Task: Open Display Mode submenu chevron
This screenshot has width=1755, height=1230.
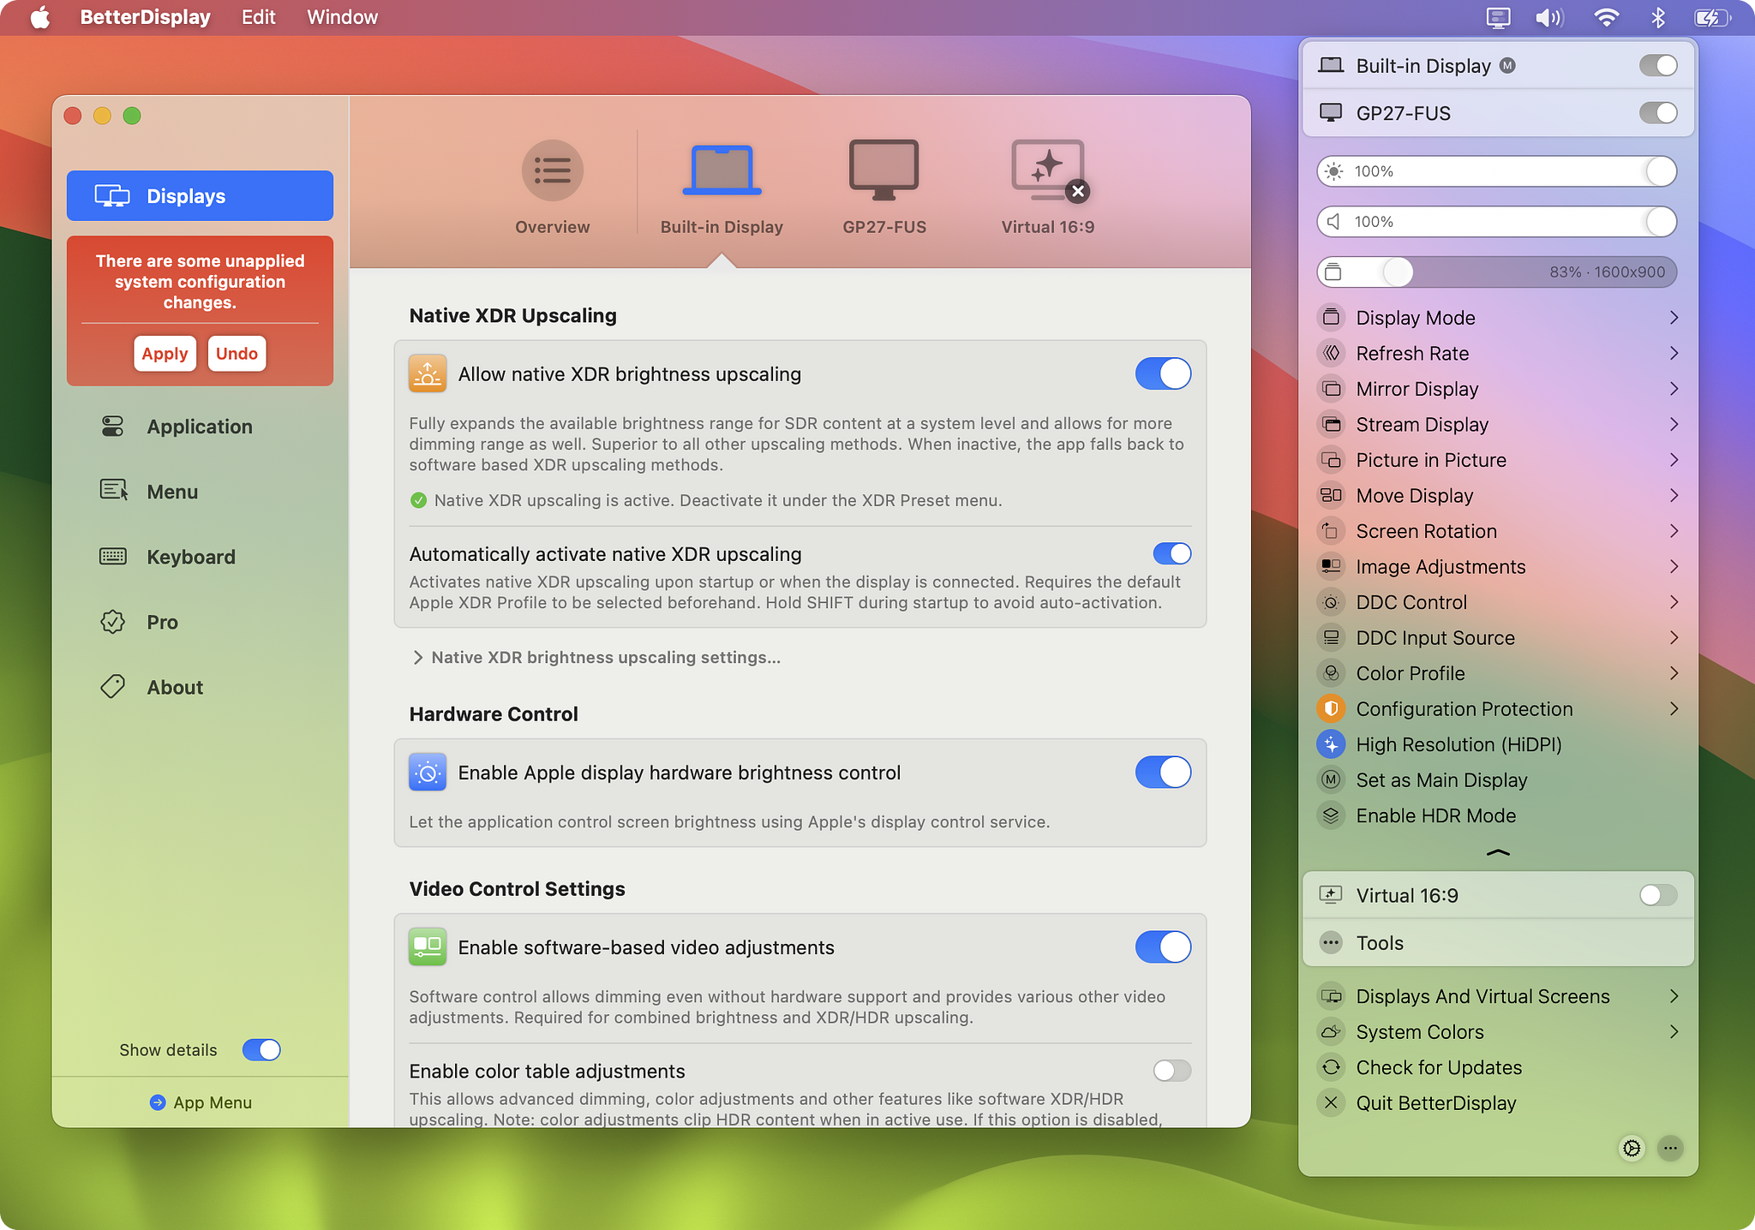Action: (1674, 318)
